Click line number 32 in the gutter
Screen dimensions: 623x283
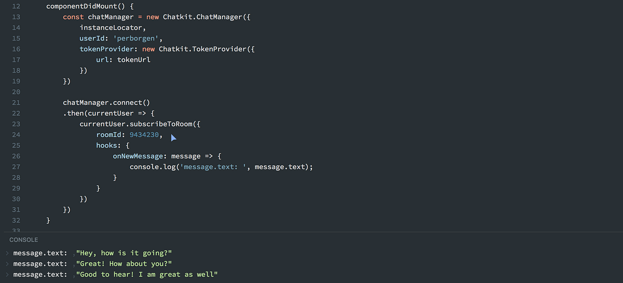pyautogui.click(x=16, y=220)
